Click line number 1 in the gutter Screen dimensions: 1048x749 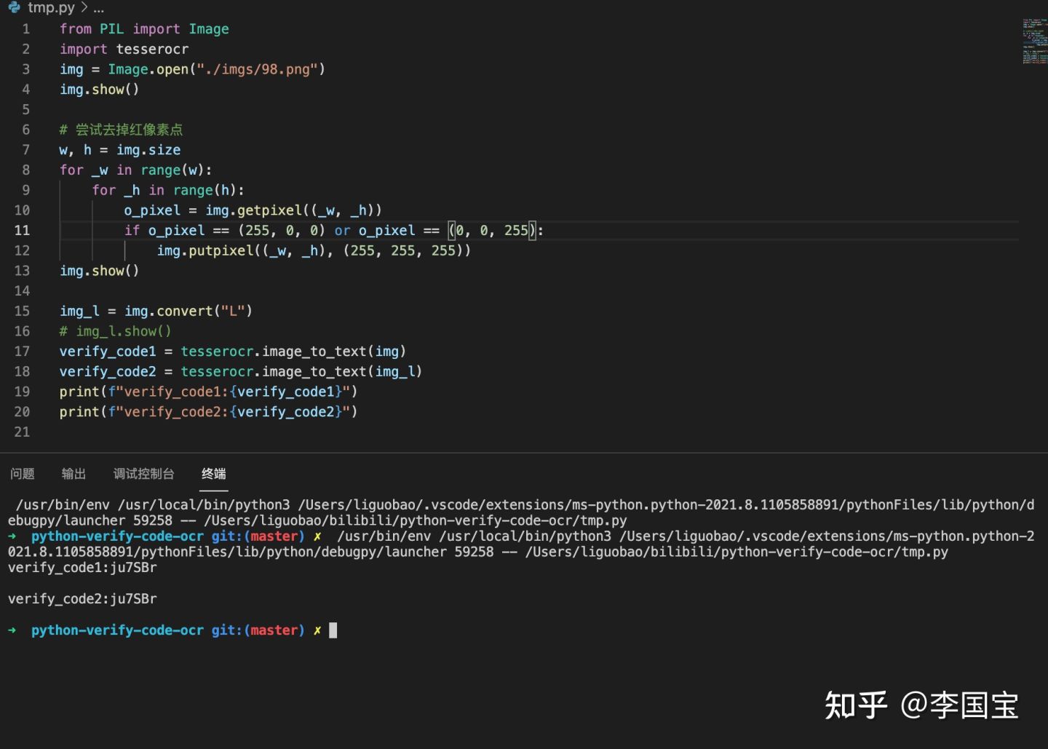26,29
